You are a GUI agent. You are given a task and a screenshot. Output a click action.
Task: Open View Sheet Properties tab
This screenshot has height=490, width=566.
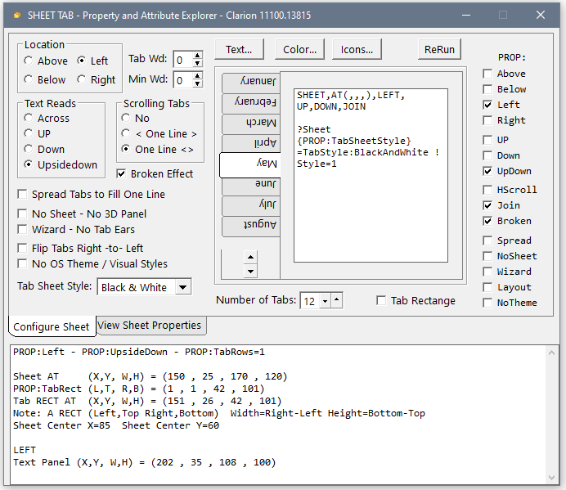151,326
